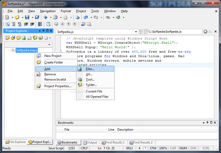The height and width of the screenshot is (153, 221).
Task: Open the Navigation menu
Action: click(48, 11)
